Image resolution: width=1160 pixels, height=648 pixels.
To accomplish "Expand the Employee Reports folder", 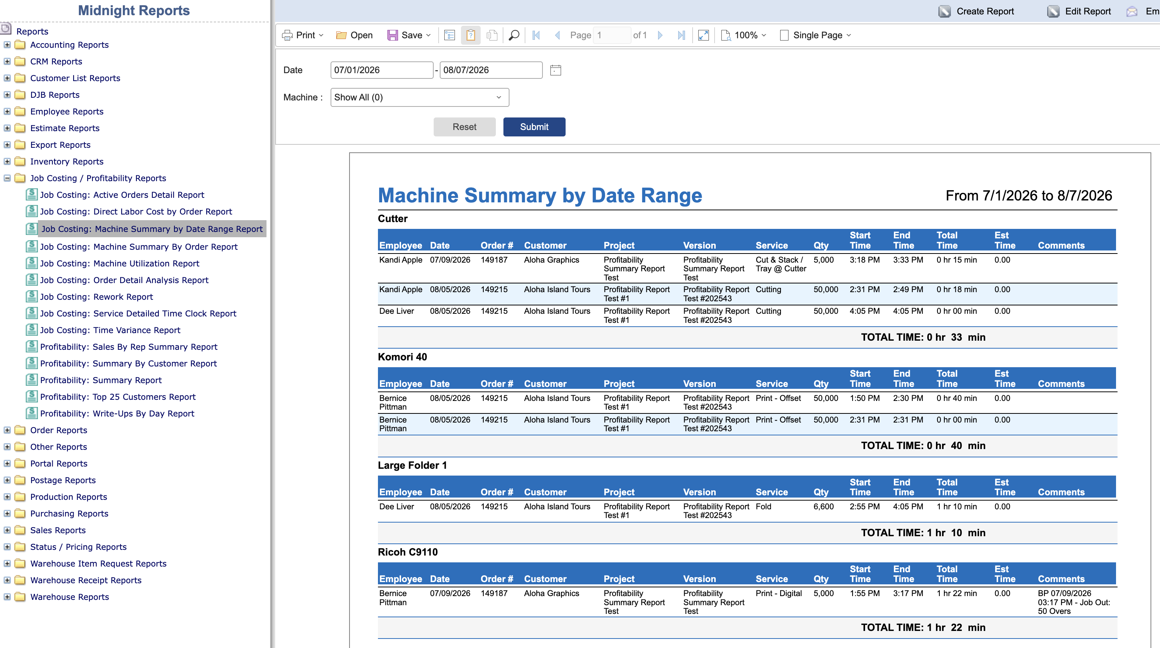I will [7, 111].
